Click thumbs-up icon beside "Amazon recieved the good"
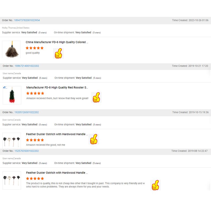The height and width of the screenshot is (211, 211). [93, 139]
